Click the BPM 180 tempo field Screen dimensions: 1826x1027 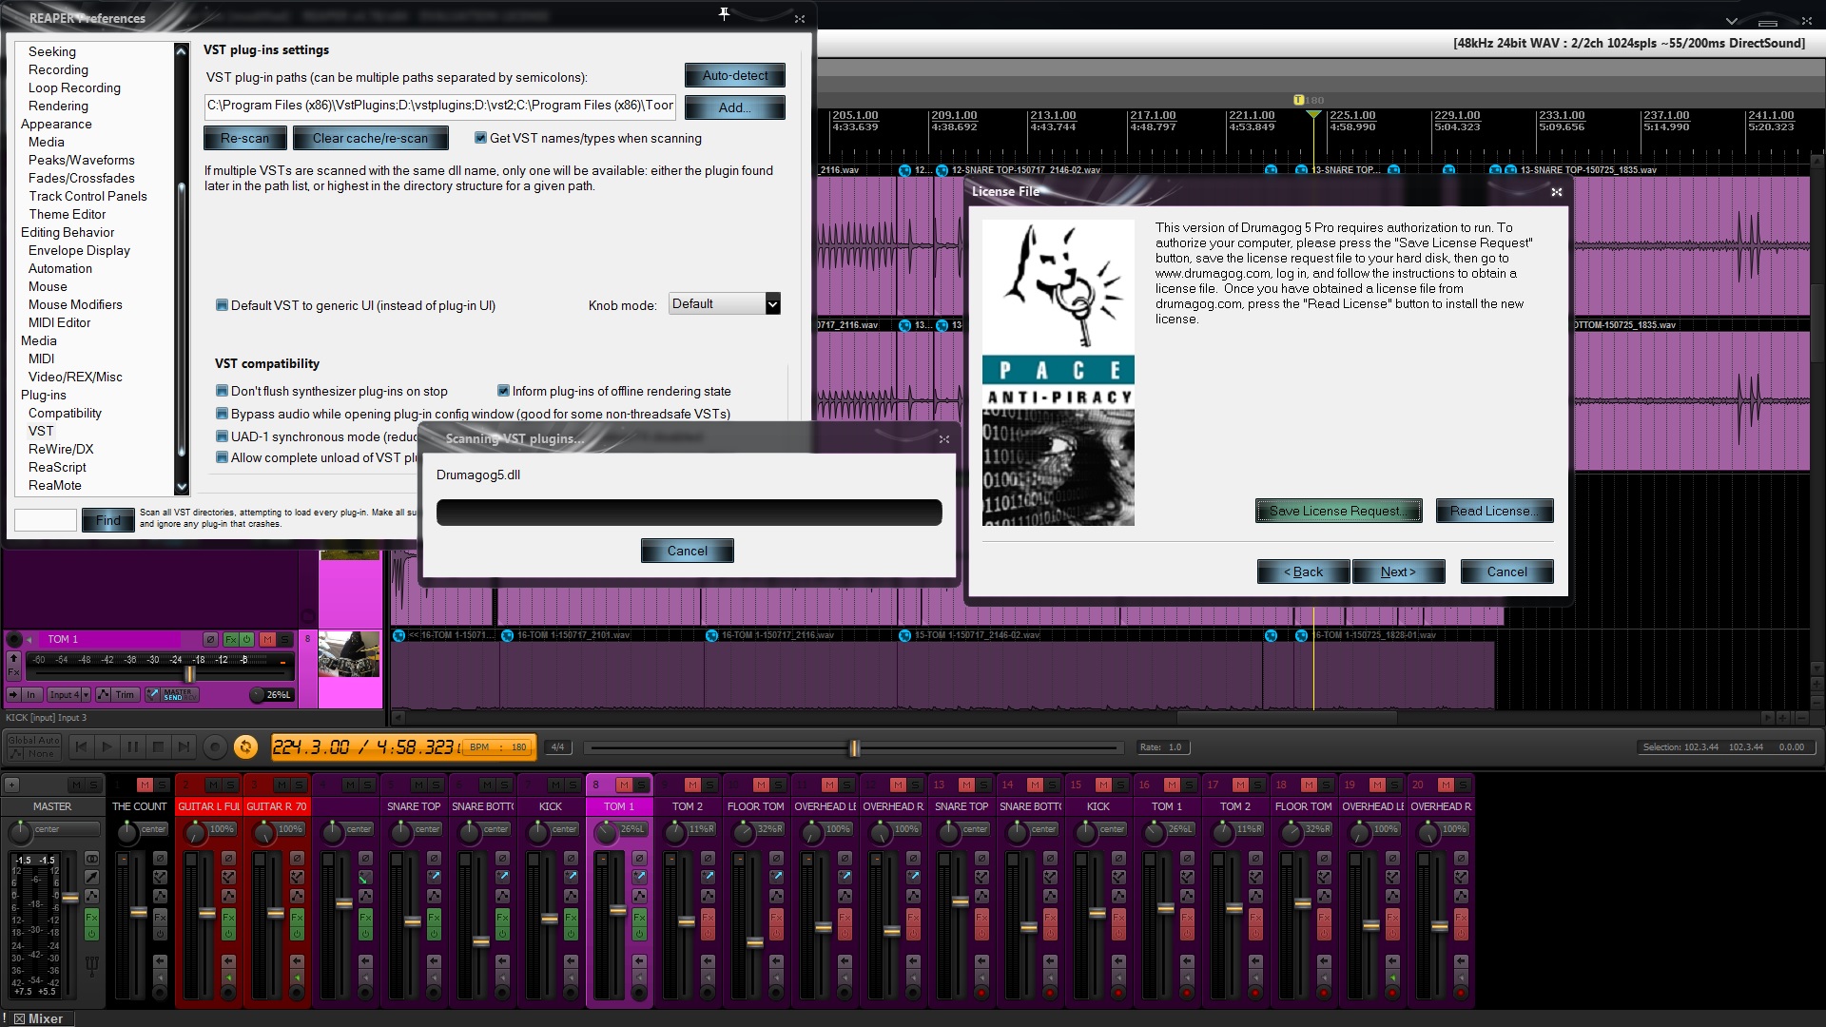pos(499,747)
